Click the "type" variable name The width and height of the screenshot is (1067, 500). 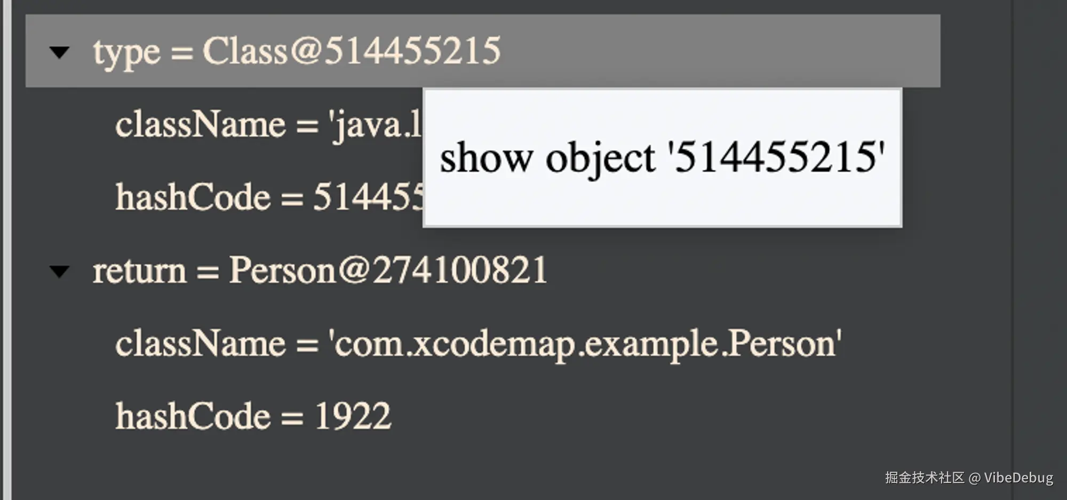[x=126, y=52]
